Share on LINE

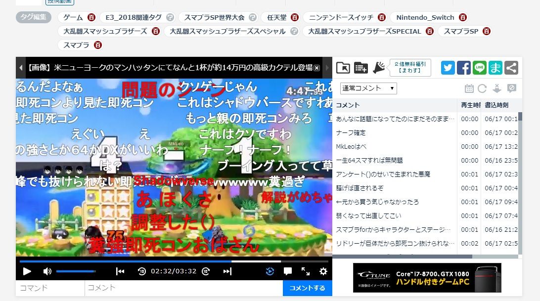click(x=479, y=68)
